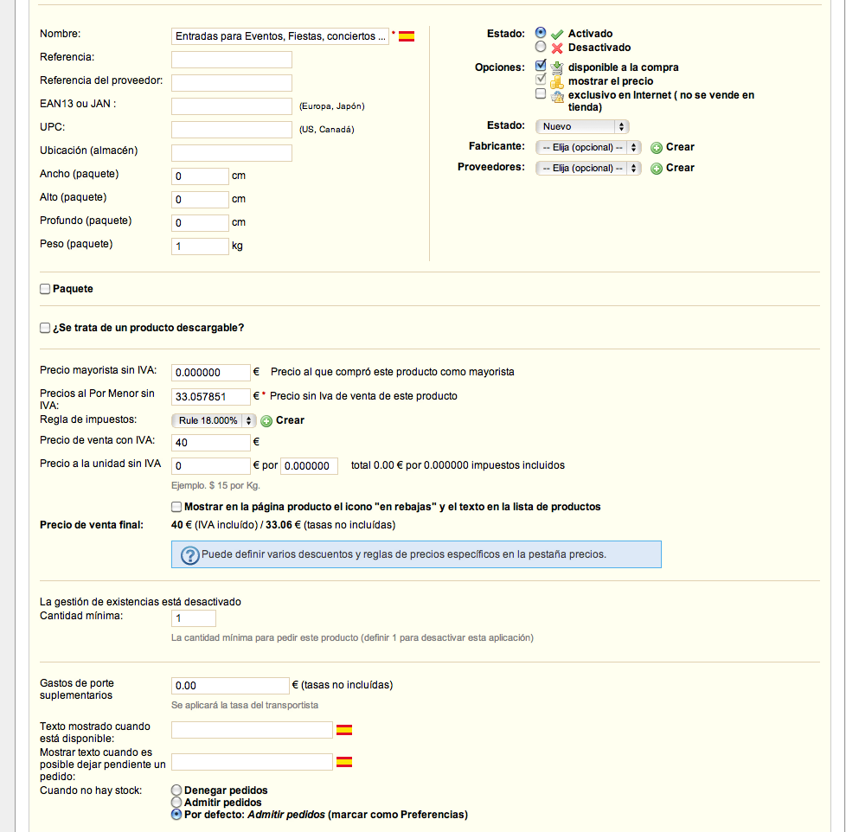Click the Ancho (paquete) field
This screenshot has height=832, width=846.
coord(200,176)
